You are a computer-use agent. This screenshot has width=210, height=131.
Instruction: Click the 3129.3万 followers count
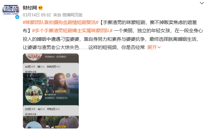click(51, 67)
